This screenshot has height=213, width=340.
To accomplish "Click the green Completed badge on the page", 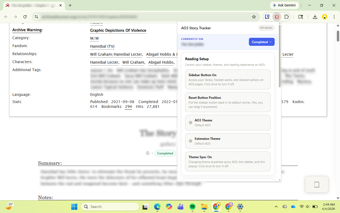I will point(165,153).
